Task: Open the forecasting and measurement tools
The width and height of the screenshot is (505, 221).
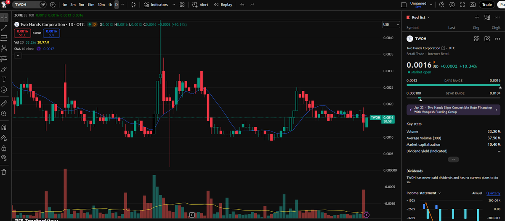Action: [x=4, y=58]
